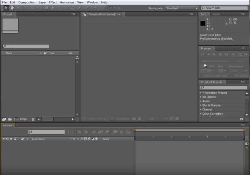Expand the Animation Presets category

coord(201,93)
